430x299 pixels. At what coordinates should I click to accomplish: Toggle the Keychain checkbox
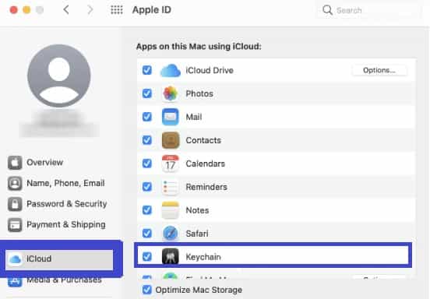pos(147,257)
